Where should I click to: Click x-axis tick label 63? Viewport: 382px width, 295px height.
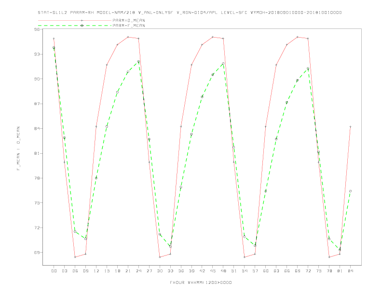point(276,271)
